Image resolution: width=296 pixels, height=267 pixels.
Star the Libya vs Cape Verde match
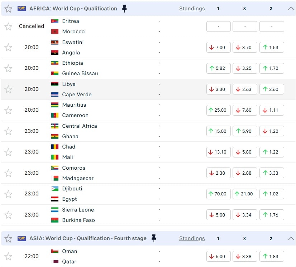coord(8,89)
